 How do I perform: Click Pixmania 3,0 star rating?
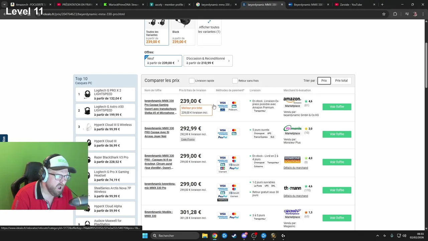(308, 129)
